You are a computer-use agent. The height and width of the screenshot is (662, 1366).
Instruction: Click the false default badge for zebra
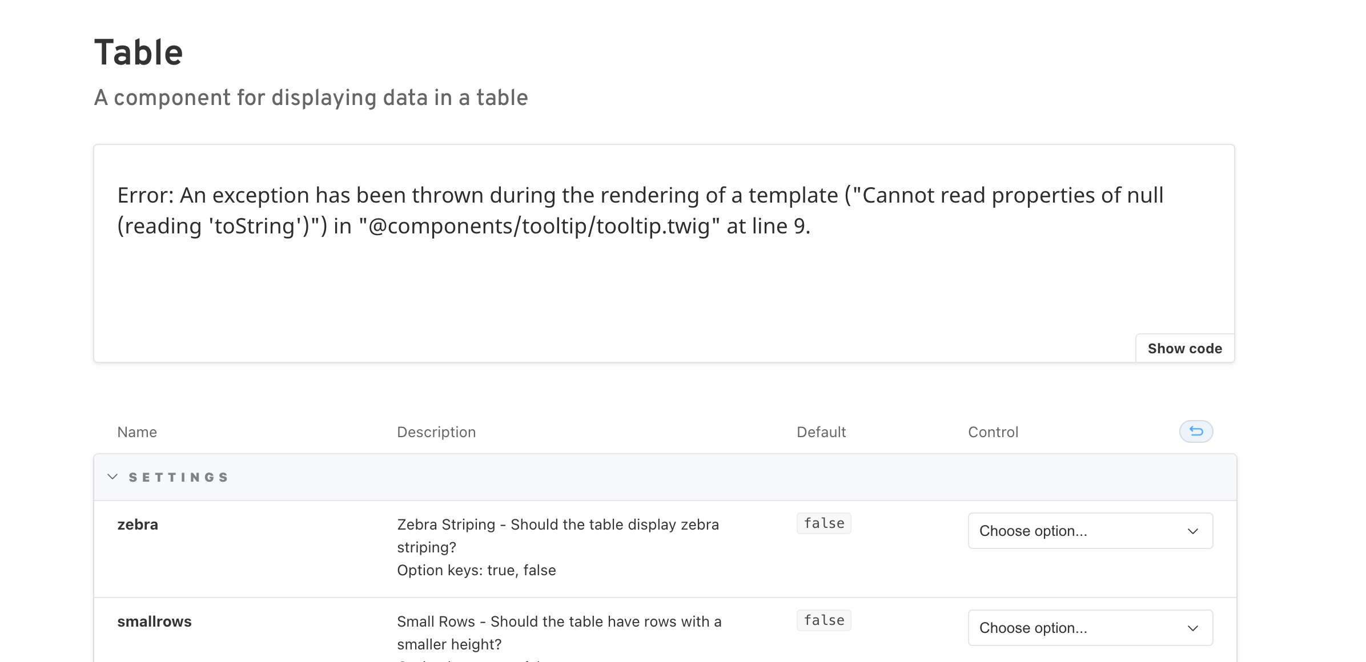(x=823, y=523)
